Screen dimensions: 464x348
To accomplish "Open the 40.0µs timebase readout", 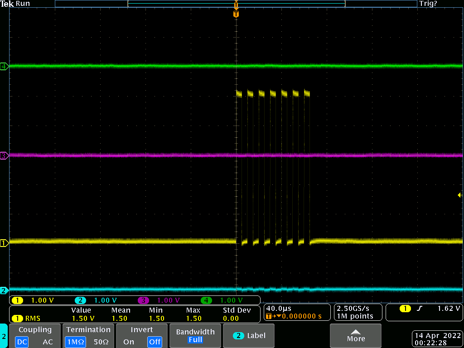I will tap(297, 312).
